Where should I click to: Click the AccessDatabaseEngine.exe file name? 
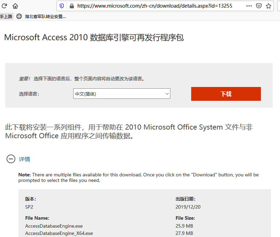[54, 226]
